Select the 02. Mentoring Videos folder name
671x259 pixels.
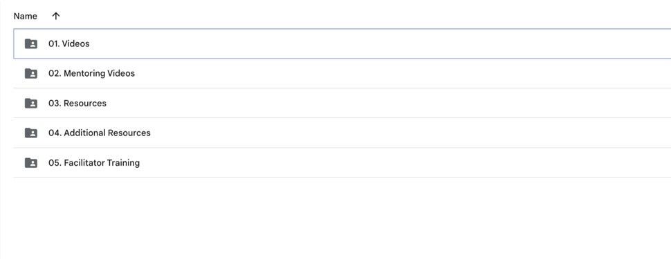click(x=91, y=73)
